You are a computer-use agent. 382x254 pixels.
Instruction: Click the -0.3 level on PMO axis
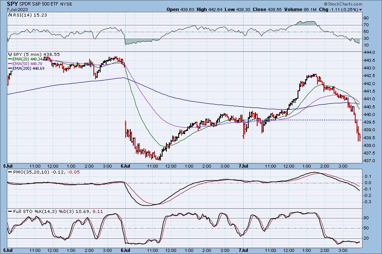pyautogui.click(x=368, y=202)
